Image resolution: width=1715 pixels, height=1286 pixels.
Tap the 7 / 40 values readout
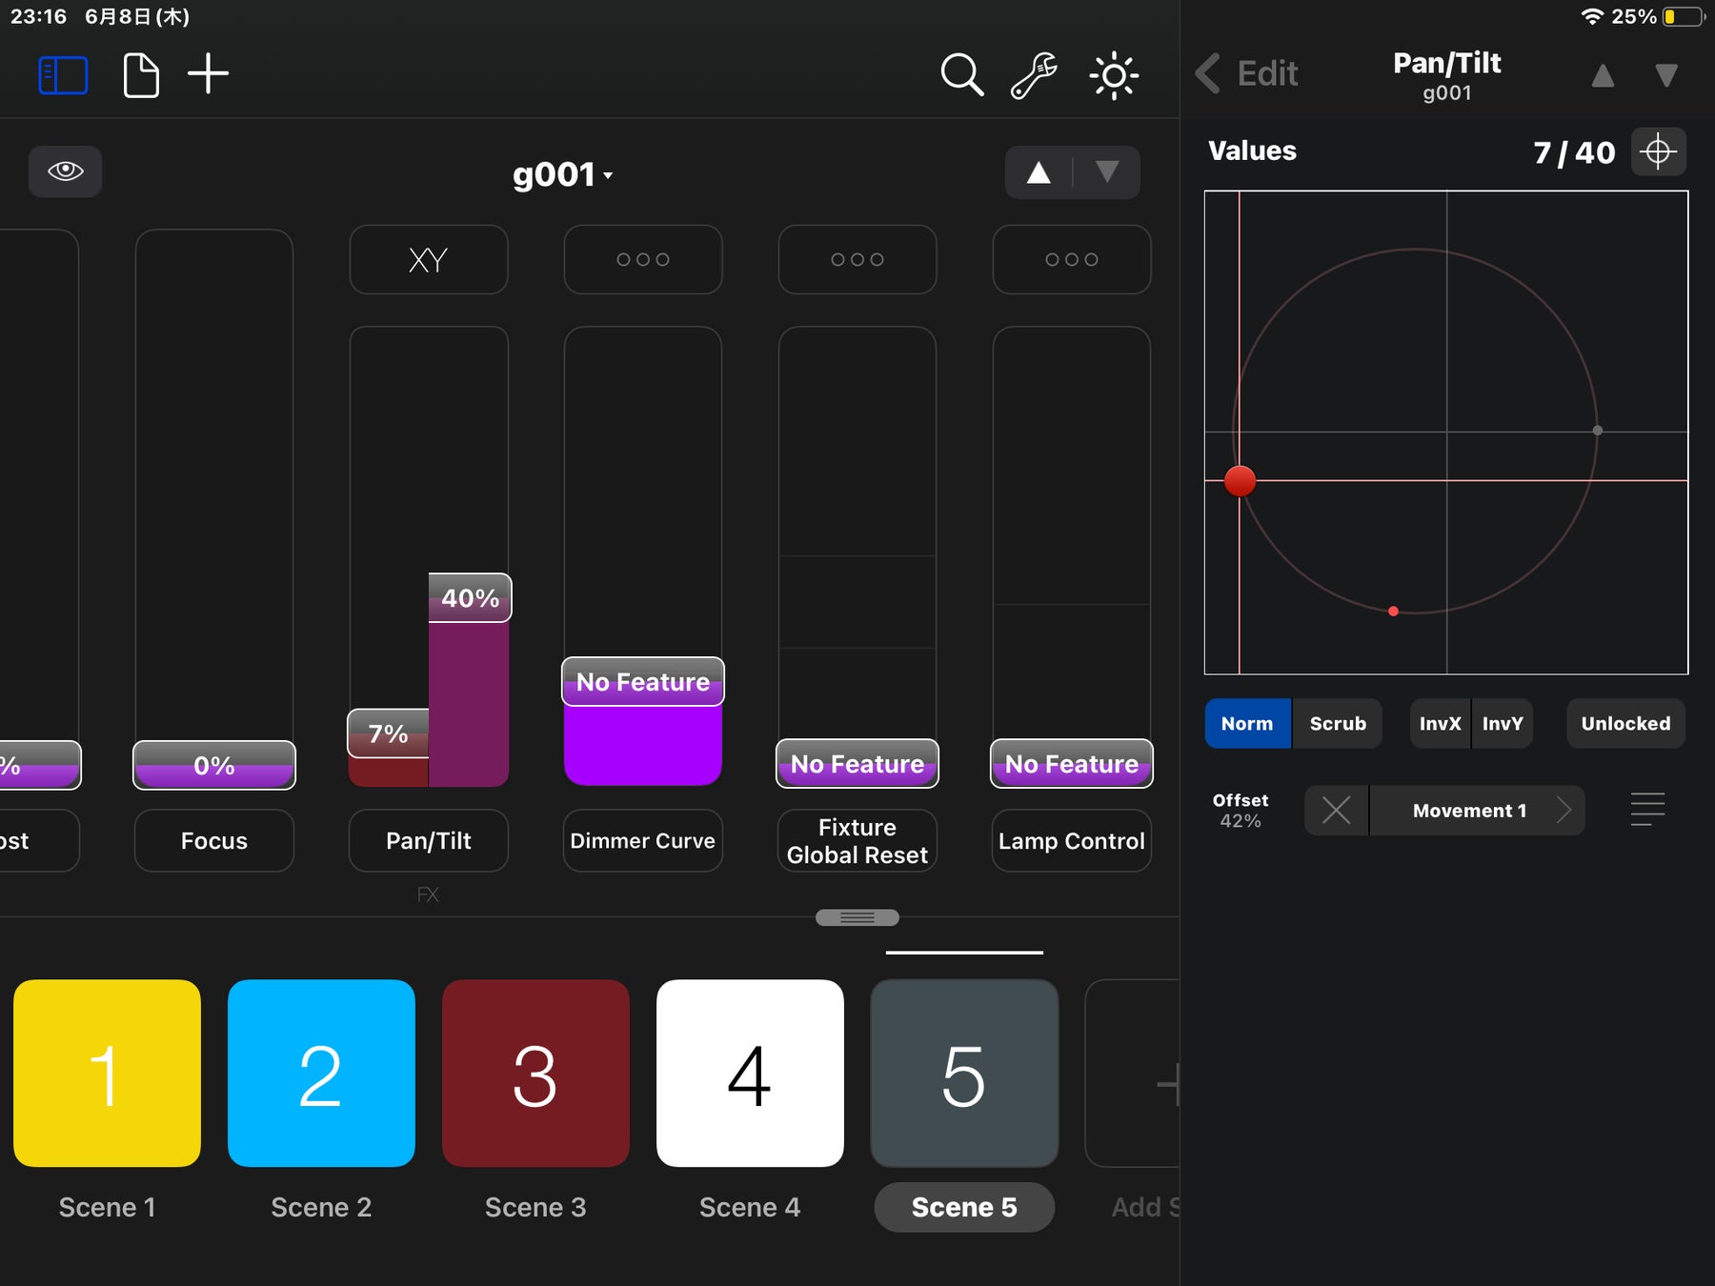coord(1574,152)
